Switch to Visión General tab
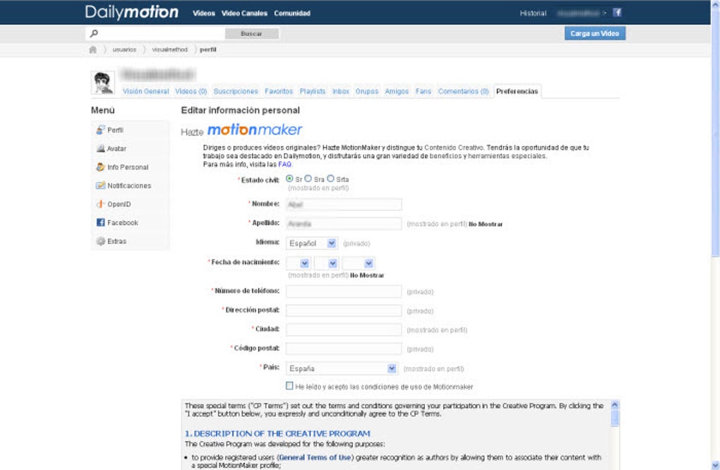Viewport: 720px width, 470px height. click(145, 91)
